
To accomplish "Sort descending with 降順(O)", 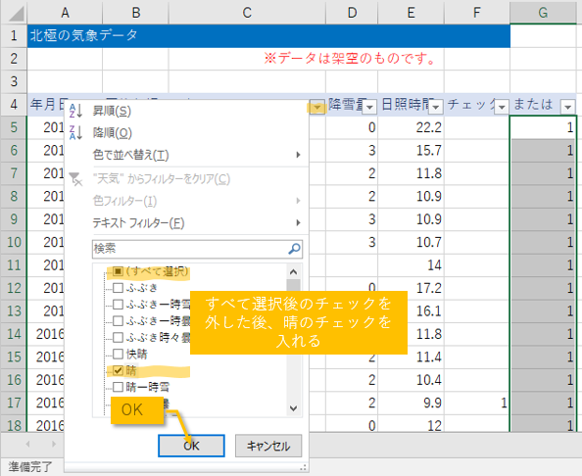I will tap(112, 133).
